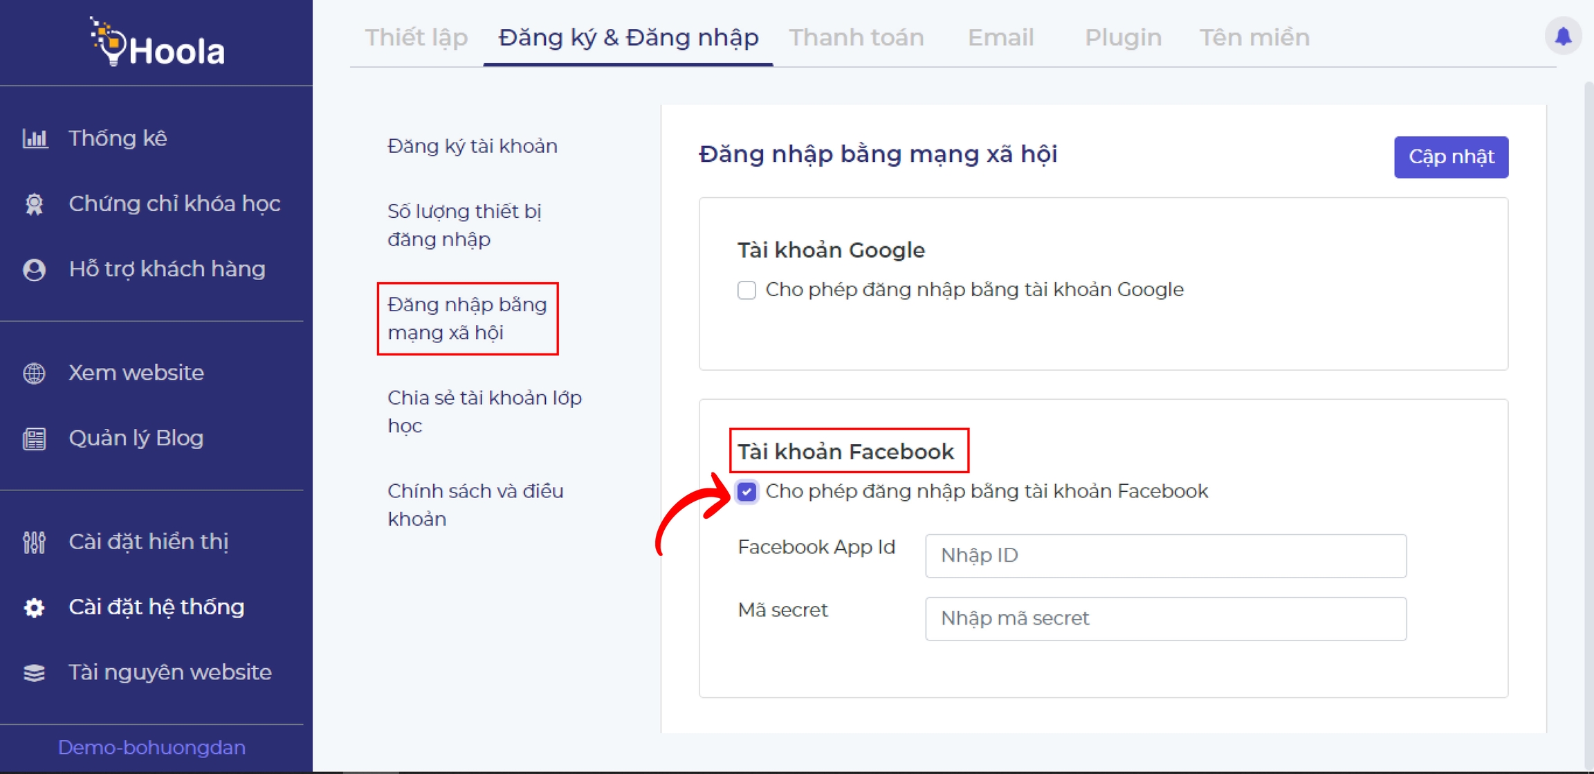Viewport: 1594px width, 774px height.
Task: Select Chính sách và điều khoản submenu item
Action: coord(475,505)
